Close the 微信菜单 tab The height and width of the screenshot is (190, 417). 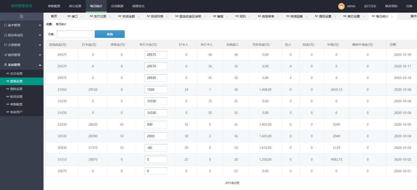click(x=278, y=17)
